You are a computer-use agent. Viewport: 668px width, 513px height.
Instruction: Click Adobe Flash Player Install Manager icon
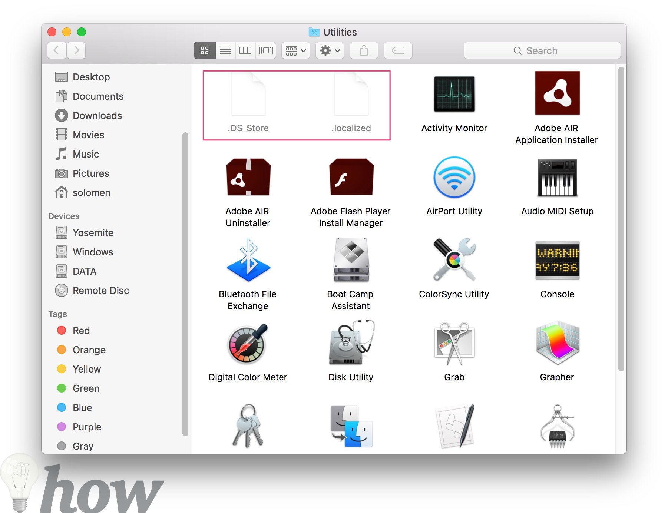pos(351,177)
